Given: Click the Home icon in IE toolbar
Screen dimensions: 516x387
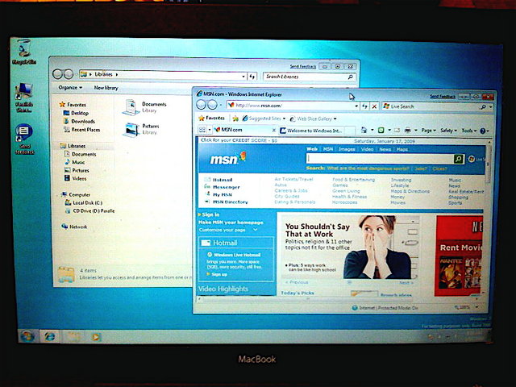Looking at the screenshot, I should [x=364, y=131].
